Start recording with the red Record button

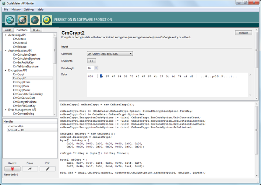point(12,169)
